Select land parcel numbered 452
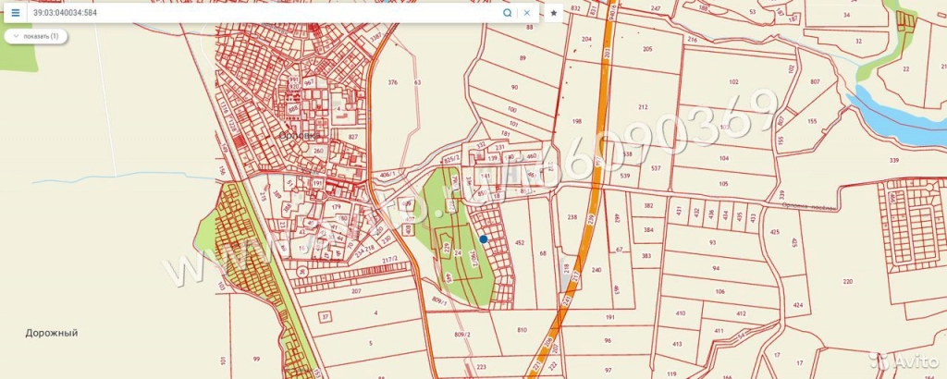This screenshot has height=379, width=947. [x=520, y=243]
